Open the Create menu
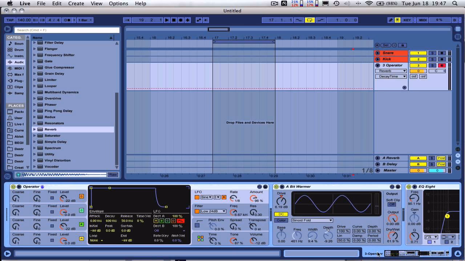This screenshot has height=261, width=465. tap(76, 4)
